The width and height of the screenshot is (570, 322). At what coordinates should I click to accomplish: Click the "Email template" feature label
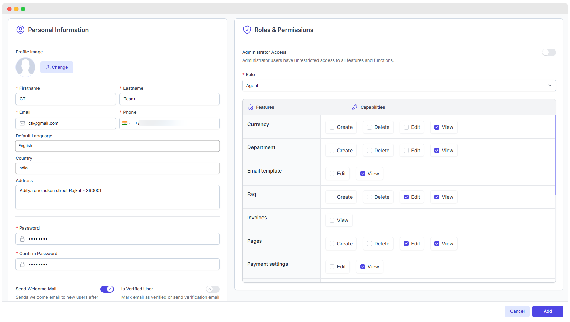pyautogui.click(x=265, y=171)
